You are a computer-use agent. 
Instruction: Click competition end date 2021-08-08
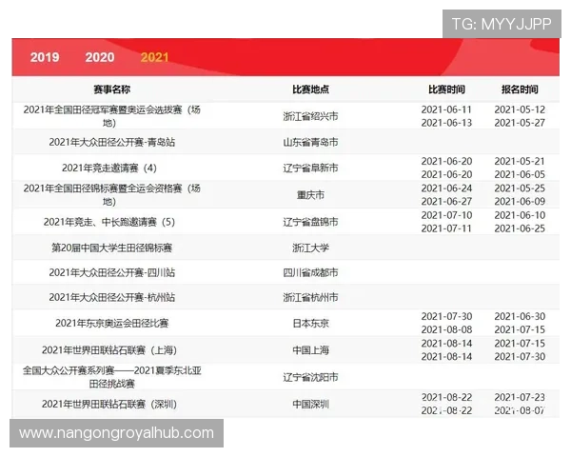tap(446, 329)
